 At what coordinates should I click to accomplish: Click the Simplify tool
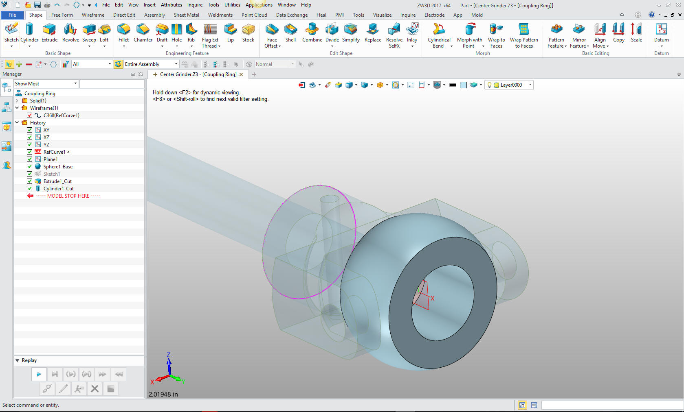[x=351, y=33]
